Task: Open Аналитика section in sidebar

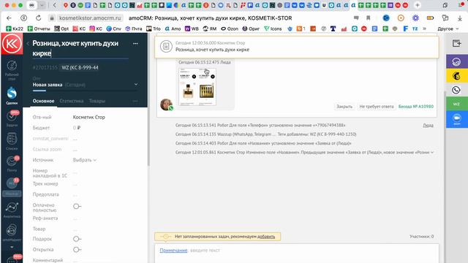Action: (12, 210)
